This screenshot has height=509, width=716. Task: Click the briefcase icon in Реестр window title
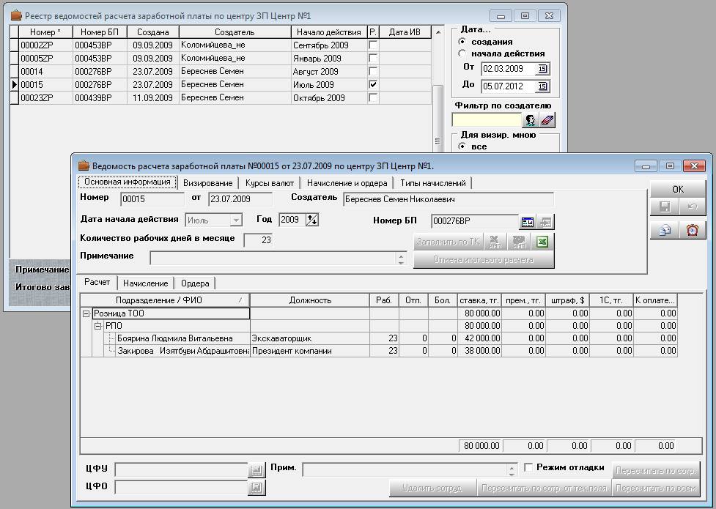point(16,15)
